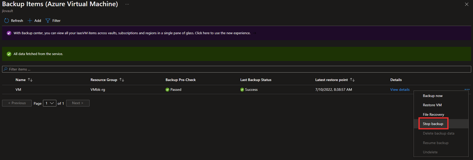Click the Previous page button
The image size is (473, 160).
17,103
